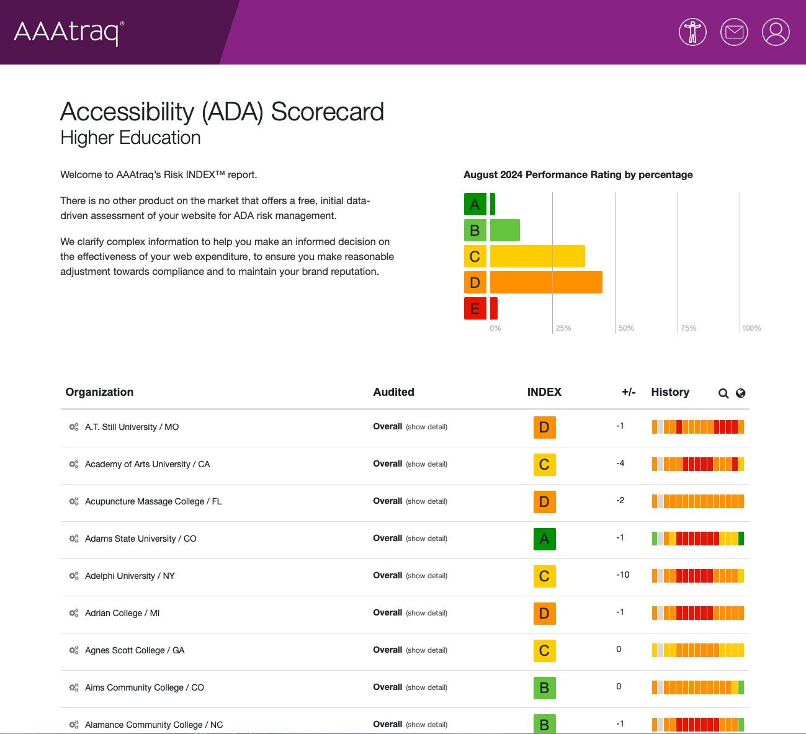Screen dimensions: 806x734
Task: Open the accessibility options icon
Action: (692, 32)
